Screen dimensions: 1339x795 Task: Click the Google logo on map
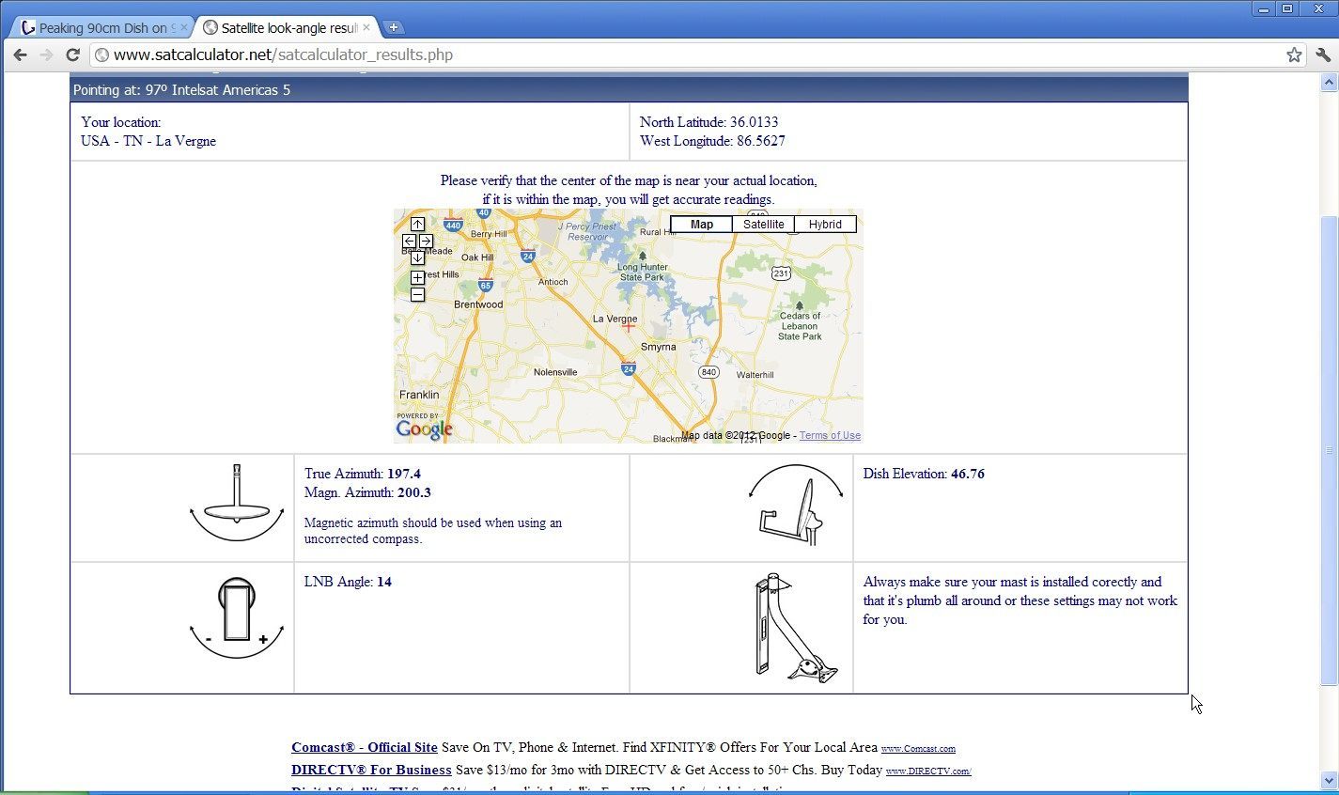pyautogui.click(x=424, y=429)
